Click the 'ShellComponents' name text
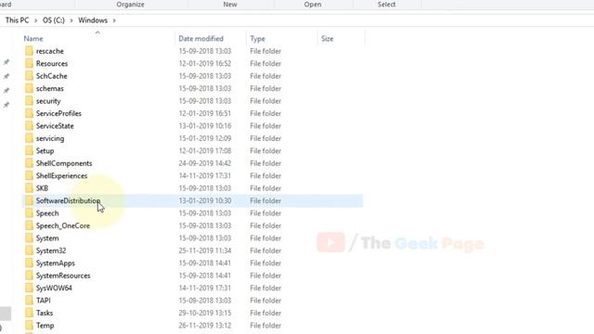Image resolution: width=594 pixels, height=334 pixels. (64, 163)
